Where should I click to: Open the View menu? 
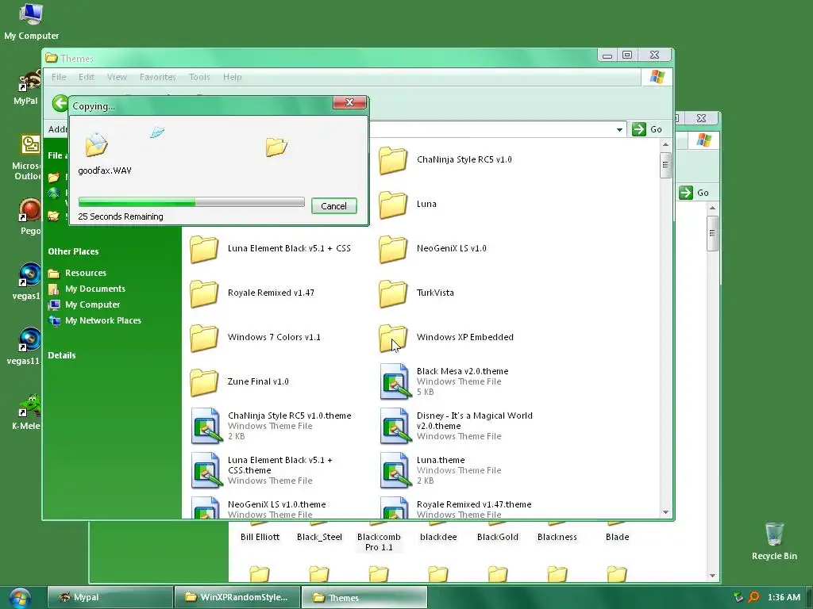pyautogui.click(x=118, y=77)
